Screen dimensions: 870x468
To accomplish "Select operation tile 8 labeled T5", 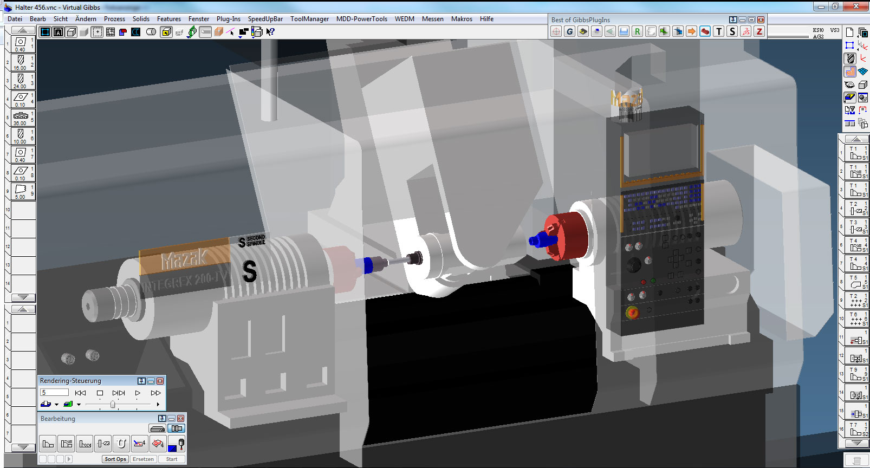I will tap(856, 282).
